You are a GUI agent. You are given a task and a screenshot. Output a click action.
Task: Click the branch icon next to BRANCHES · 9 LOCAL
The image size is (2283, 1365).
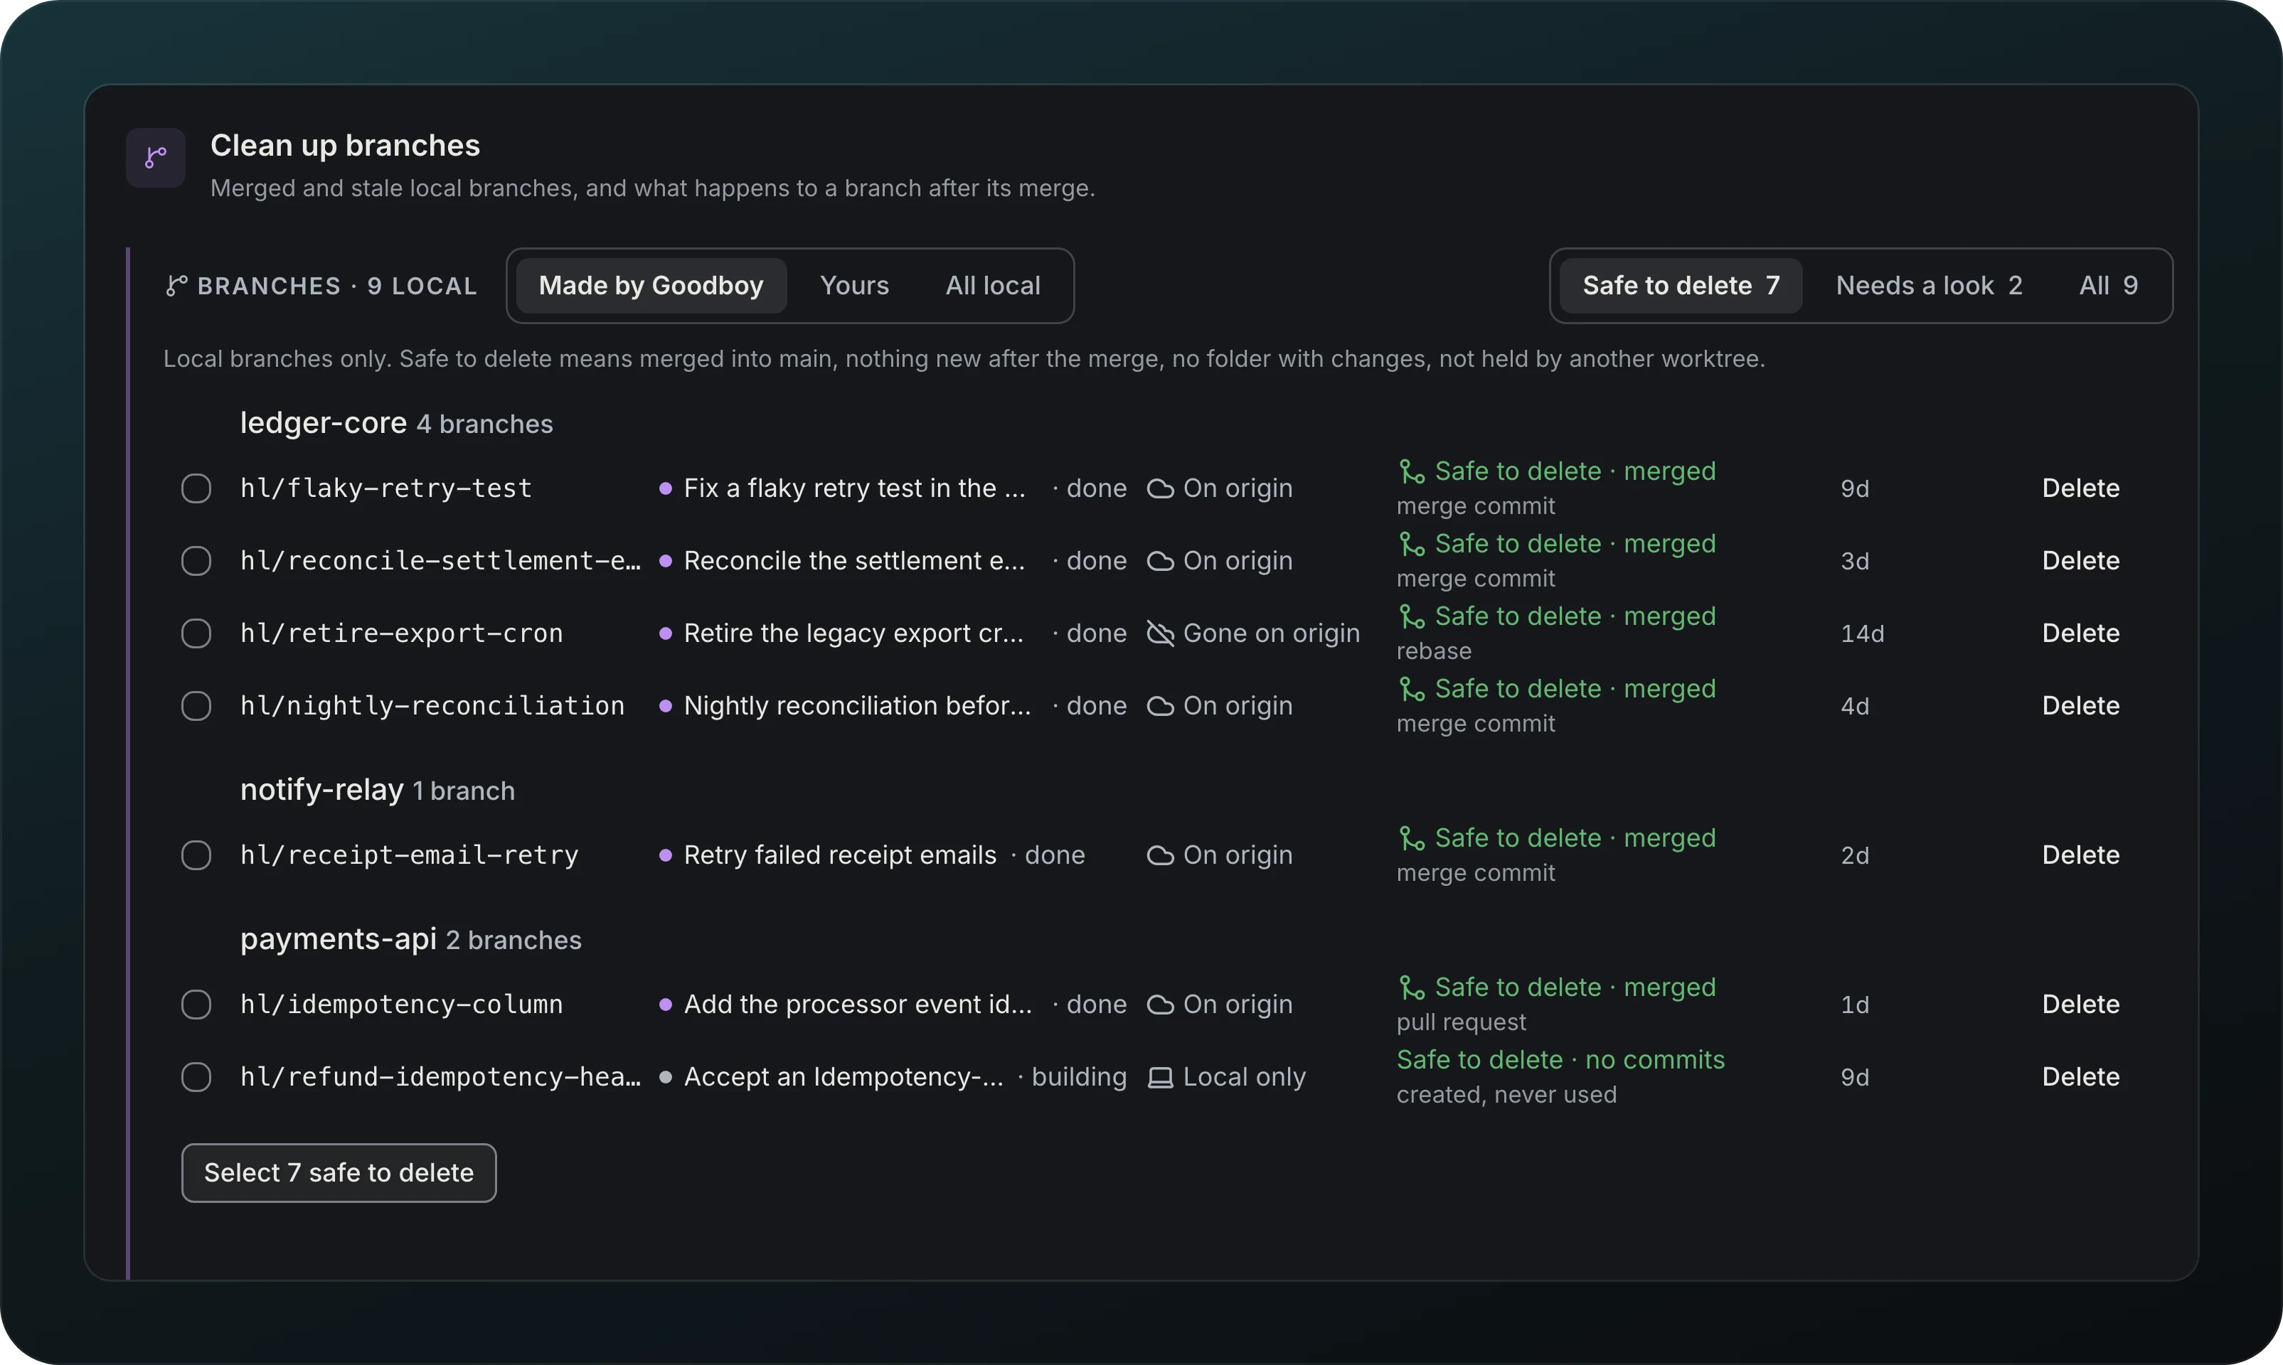click(176, 286)
